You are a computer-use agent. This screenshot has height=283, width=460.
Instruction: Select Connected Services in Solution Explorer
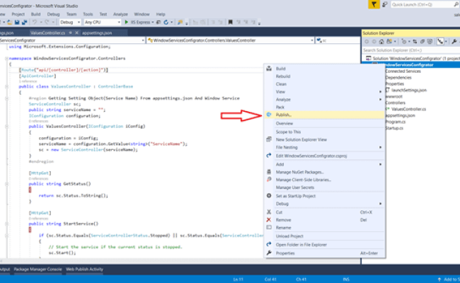403,71
